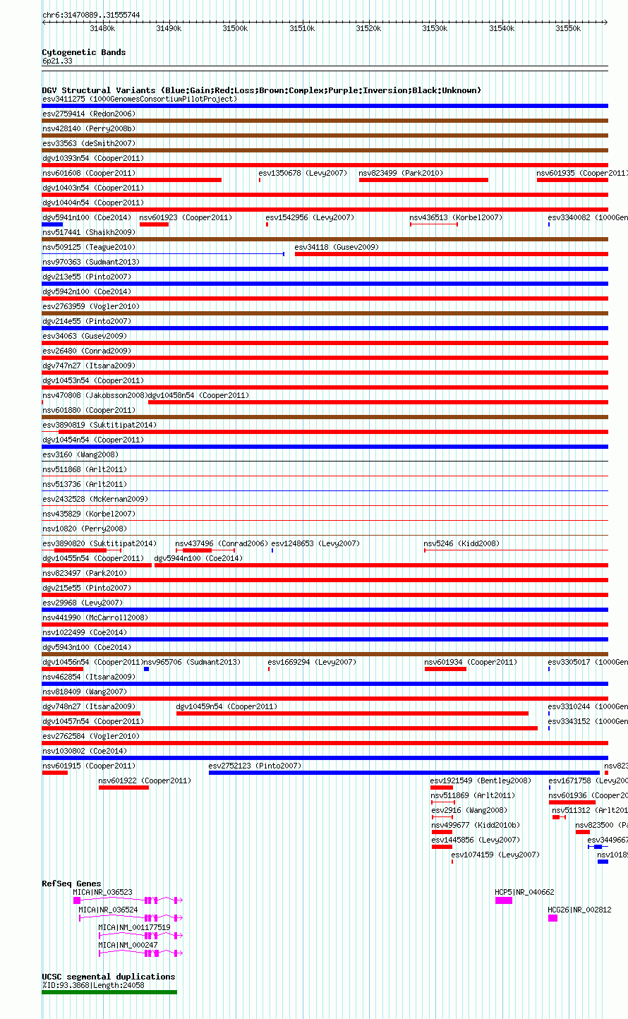Viewport: 628px width, 1019px height.
Task: Click the red bar under nsv601922 (Cooper2011)
Action: (123, 788)
